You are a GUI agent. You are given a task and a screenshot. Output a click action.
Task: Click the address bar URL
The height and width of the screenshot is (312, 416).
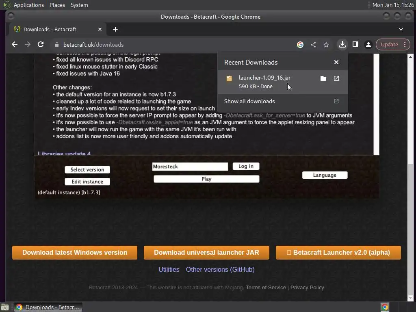click(x=93, y=45)
